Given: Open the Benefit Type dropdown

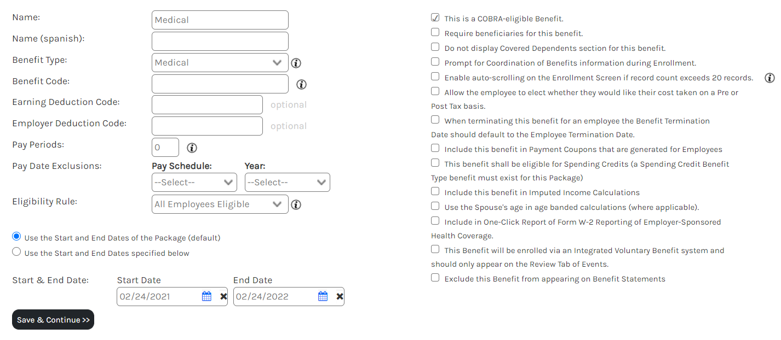Looking at the screenshot, I should pyautogui.click(x=220, y=62).
